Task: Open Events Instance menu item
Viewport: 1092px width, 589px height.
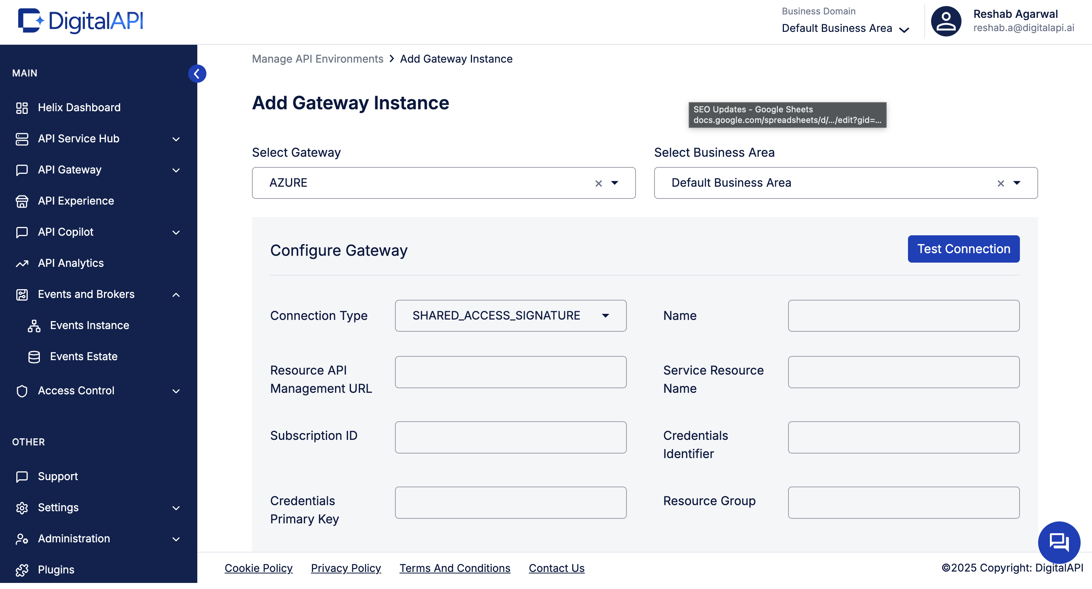Action: pos(90,325)
